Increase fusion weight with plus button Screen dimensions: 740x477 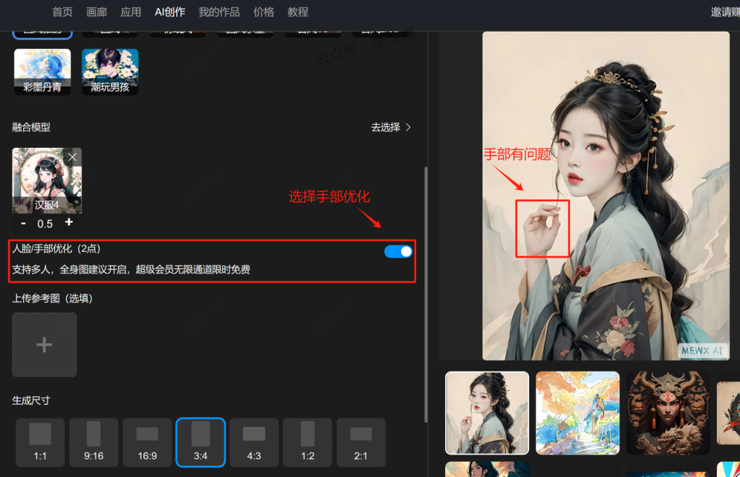pyautogui.click(x=69, y=222)
